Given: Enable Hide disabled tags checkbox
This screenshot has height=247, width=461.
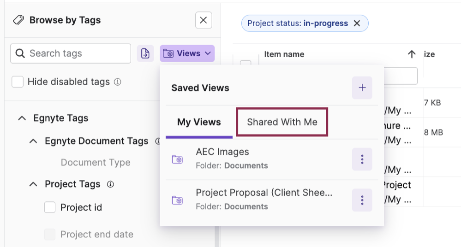Looking at the screenshot, I should tap(18, 82).
